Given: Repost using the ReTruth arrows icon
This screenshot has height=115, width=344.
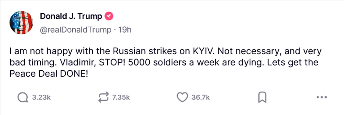Looking at the screenshot, I should (103, 97).
